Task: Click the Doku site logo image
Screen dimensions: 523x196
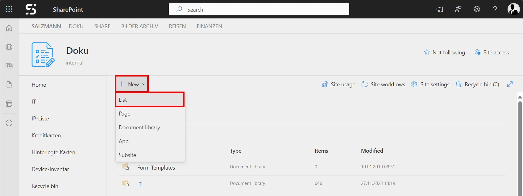Action: click(x=43, y=55)
